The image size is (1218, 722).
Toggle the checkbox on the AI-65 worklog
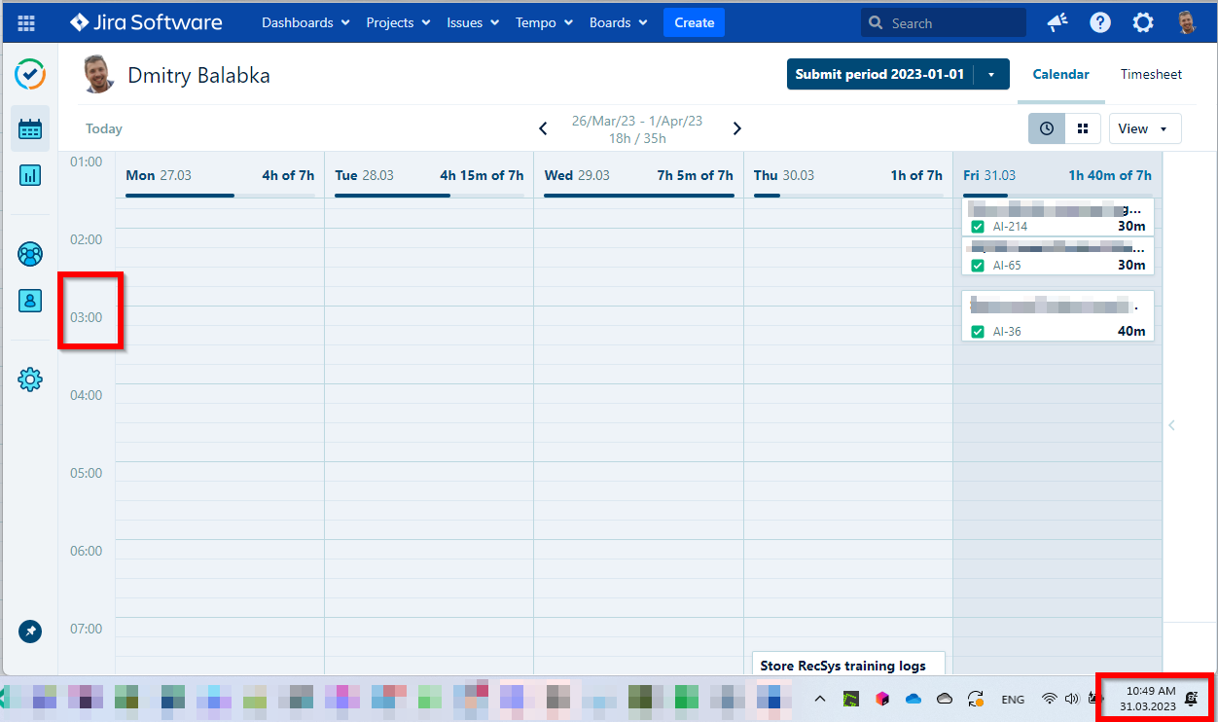[x=978, y=266]
